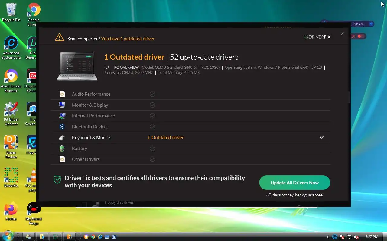
Task: Show hidden tray icons arrow
Action: click(328, 237)
